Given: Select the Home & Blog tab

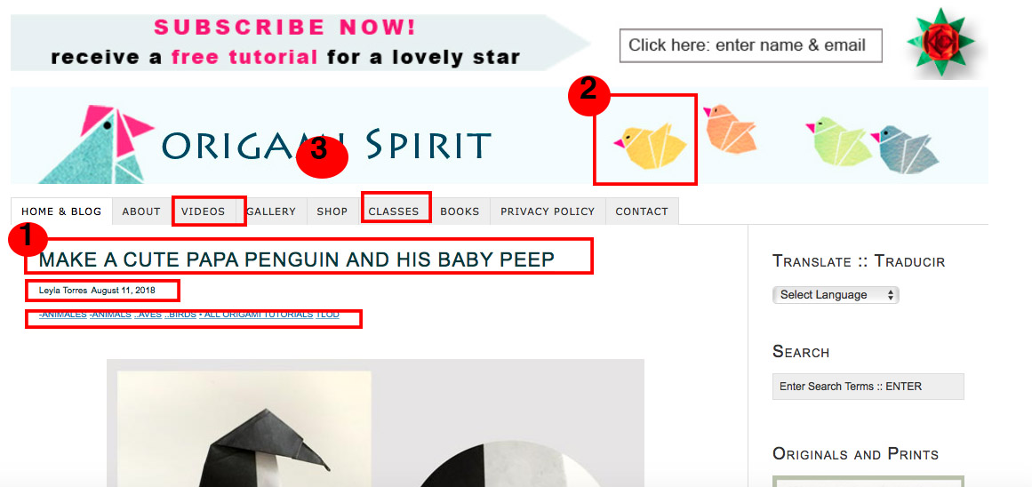Looking at the screenshot, I should coord(61,212).
